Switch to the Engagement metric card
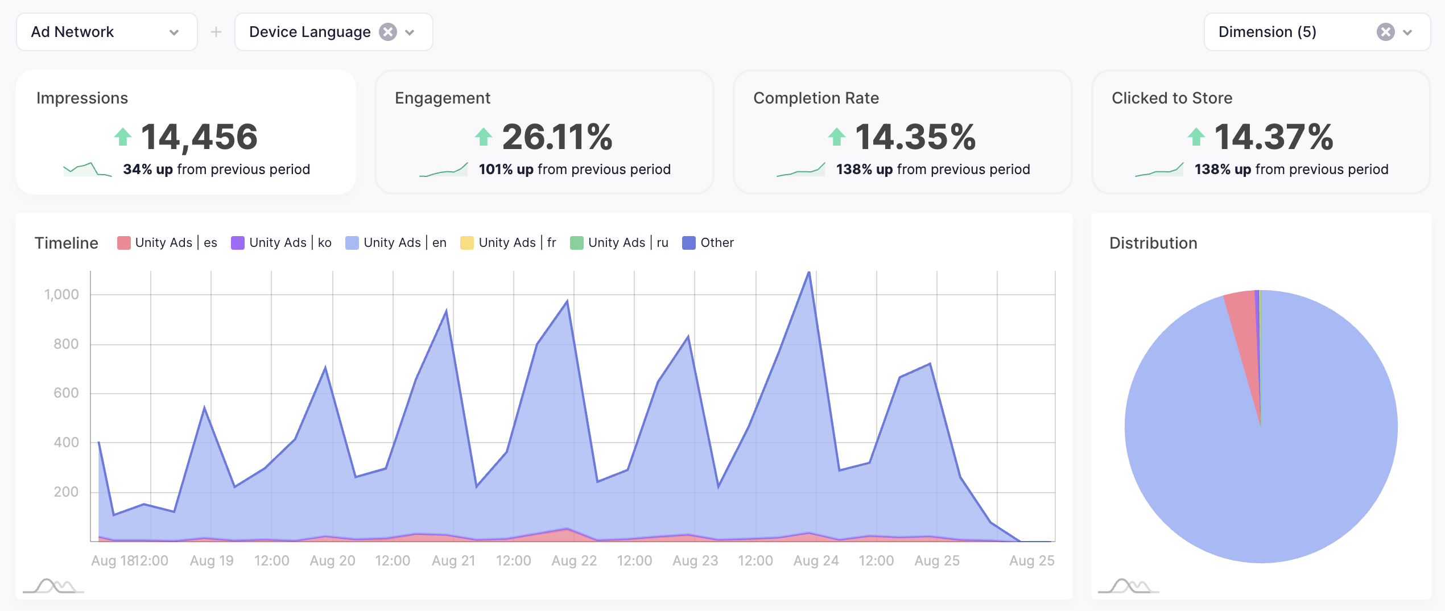 pos(544,132)
